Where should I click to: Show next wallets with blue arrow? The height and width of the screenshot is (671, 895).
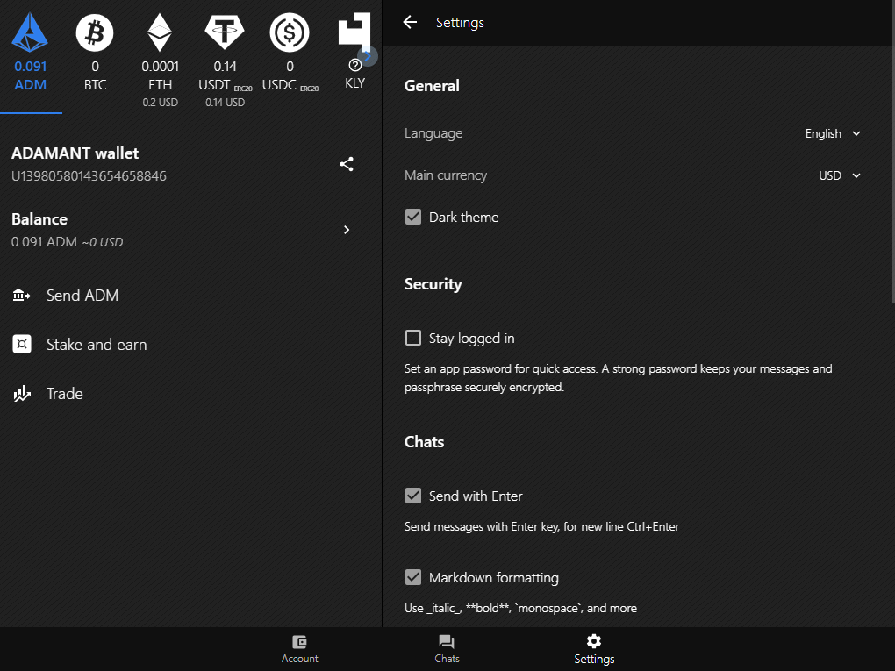pyautogui.click(x=368, y=56)
